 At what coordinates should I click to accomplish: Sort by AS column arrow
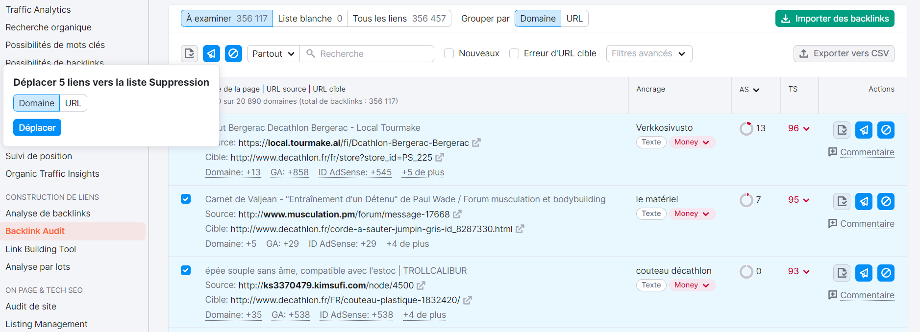[x=756, y=90]
